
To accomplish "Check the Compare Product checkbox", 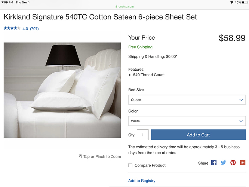I will [130, 165].
